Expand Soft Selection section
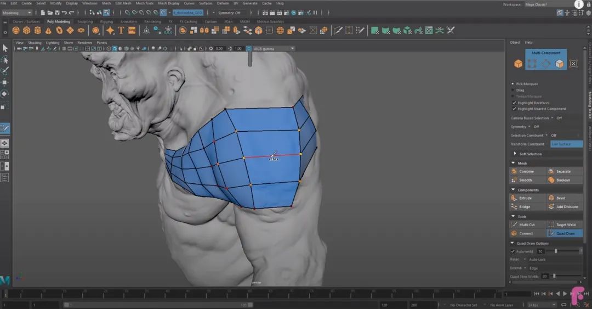Image resolution: width=592 pixels, height=309 pixels. [515, 154]
